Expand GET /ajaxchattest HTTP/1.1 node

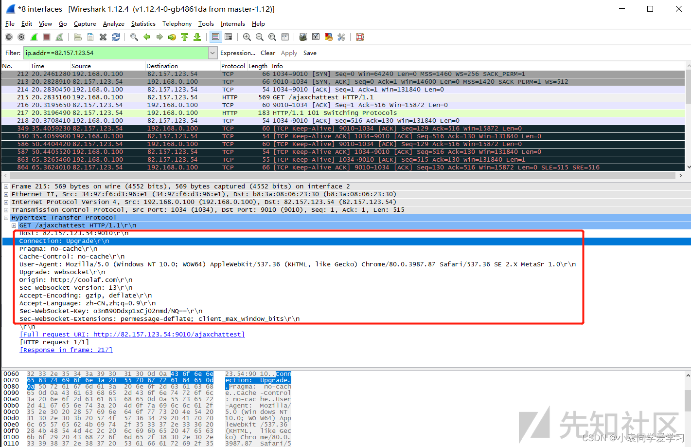tap(14, 225)
